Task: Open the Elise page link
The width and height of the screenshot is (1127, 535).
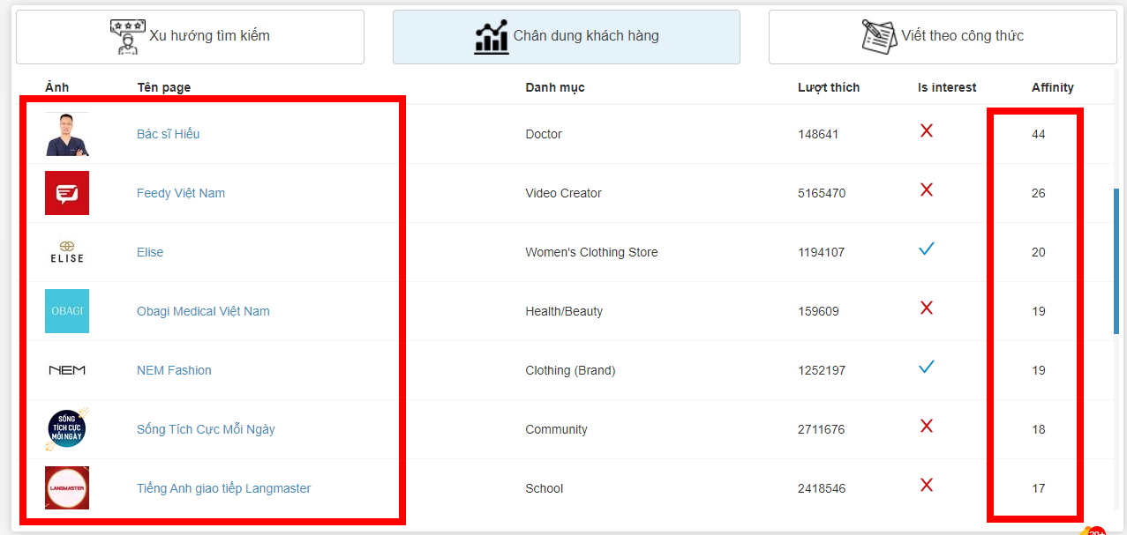Action: pyautogui.click(x=150, y=252)
